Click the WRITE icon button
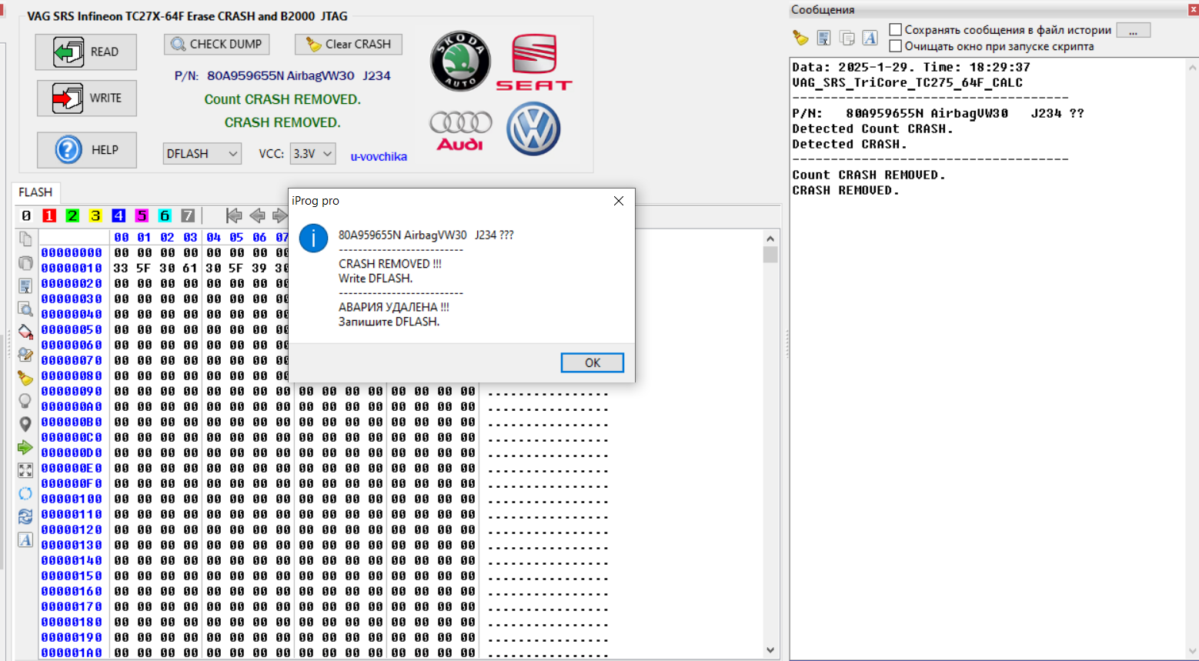This screenshot has width=1199, height=661. click(x=86, y=98)
